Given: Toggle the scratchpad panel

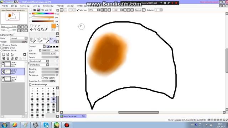Looking at the screenshot, I should click(50, 10).
